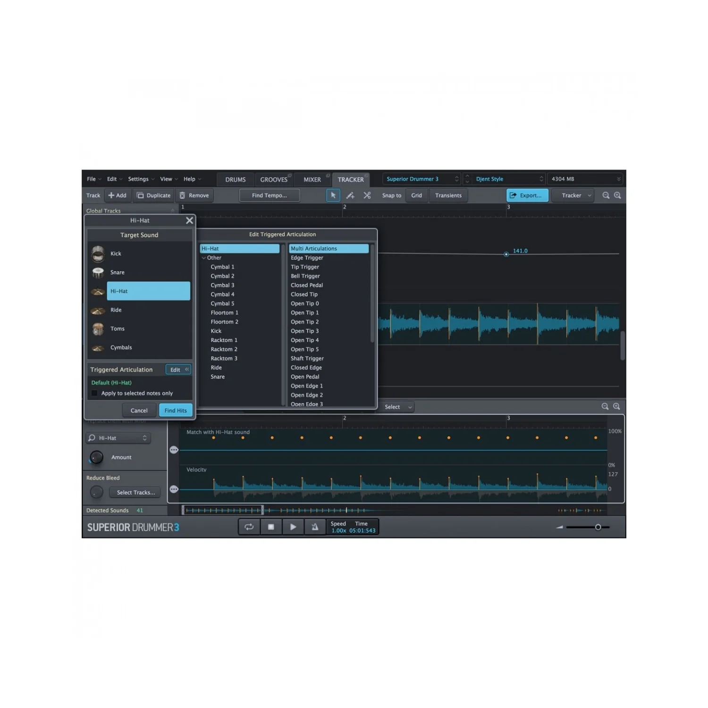
Task: Select Cymbal 3 in instrument list
Action: (x=240, y=285)
